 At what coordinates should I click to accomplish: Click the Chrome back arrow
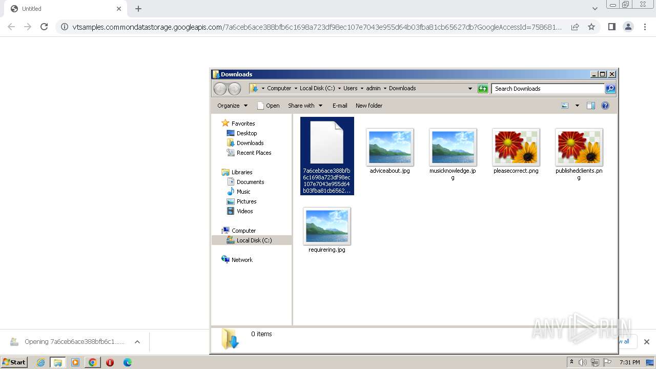11,27
